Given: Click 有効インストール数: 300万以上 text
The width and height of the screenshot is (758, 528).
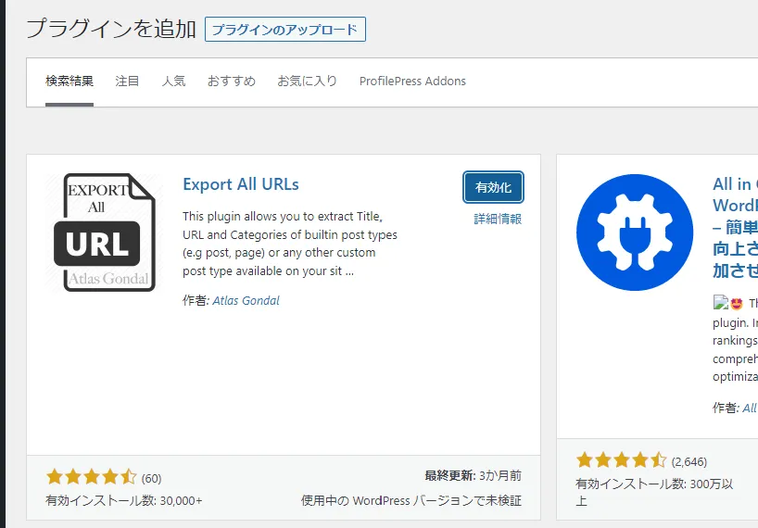Looking at the screenshot, I should 654,492.
